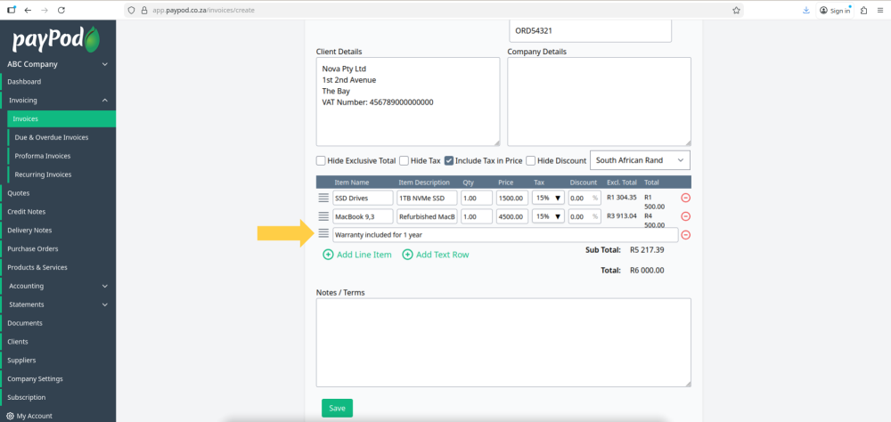Click the shield tracking protection icon
The height and width of the screenshot is (422, 891).
[x=131, y=10]
